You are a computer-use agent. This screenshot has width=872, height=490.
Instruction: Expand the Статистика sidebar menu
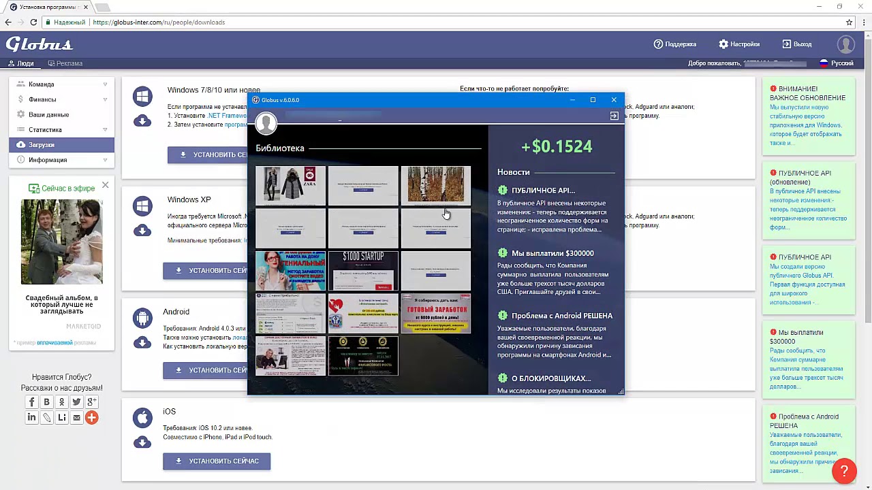[61, 129]
